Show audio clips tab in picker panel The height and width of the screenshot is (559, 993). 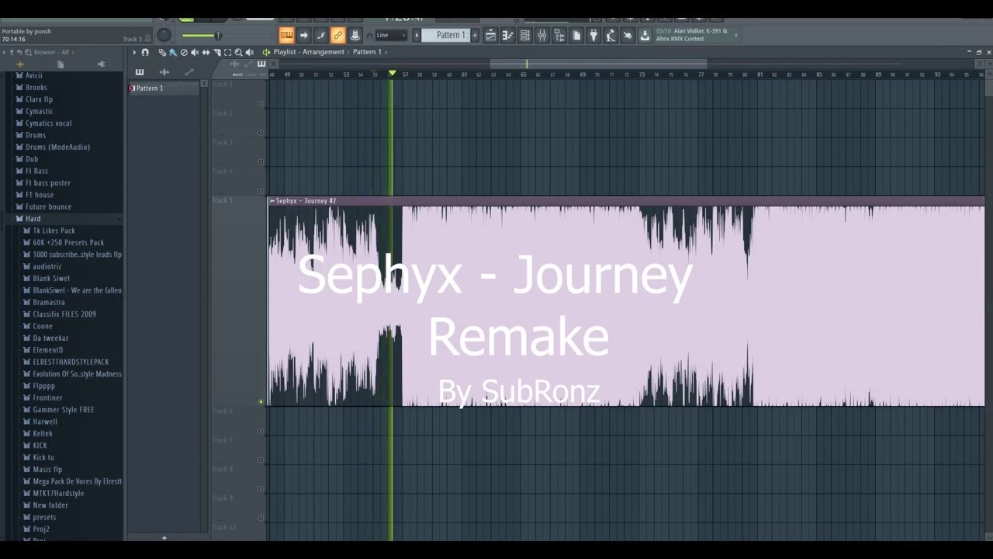[164, 72]
